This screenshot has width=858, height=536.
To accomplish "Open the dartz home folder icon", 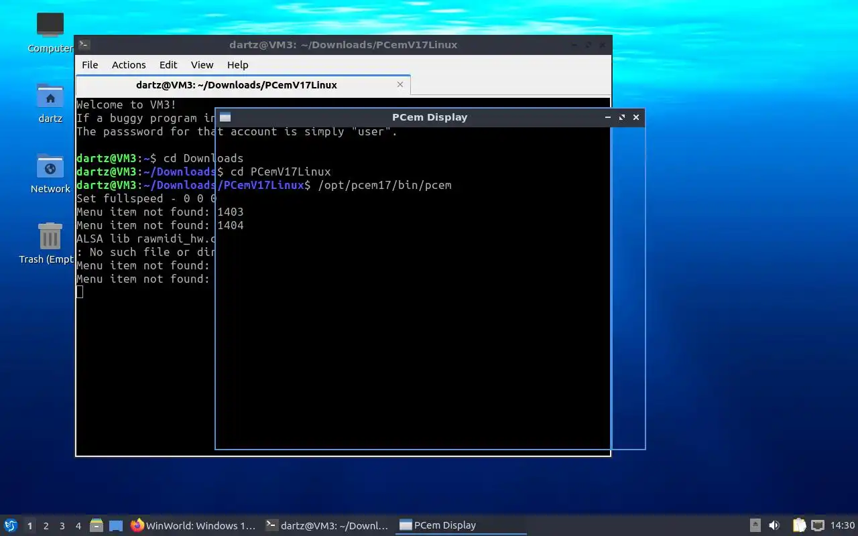I will point(50,103).
